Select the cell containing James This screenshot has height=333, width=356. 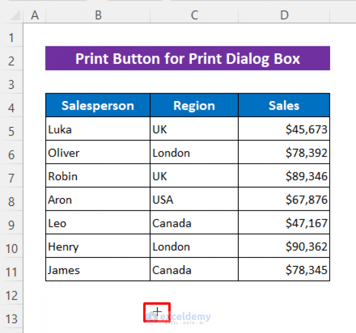(98, 269)
